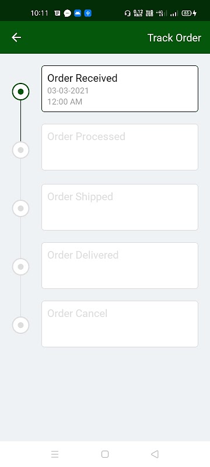210x467 pixels.
Task: Tap the 03-03-2021 order date text
Action: coord(68,90)
